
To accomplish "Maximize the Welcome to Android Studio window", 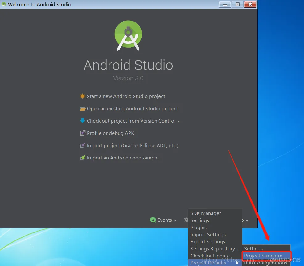I will (x=237, y=4).
